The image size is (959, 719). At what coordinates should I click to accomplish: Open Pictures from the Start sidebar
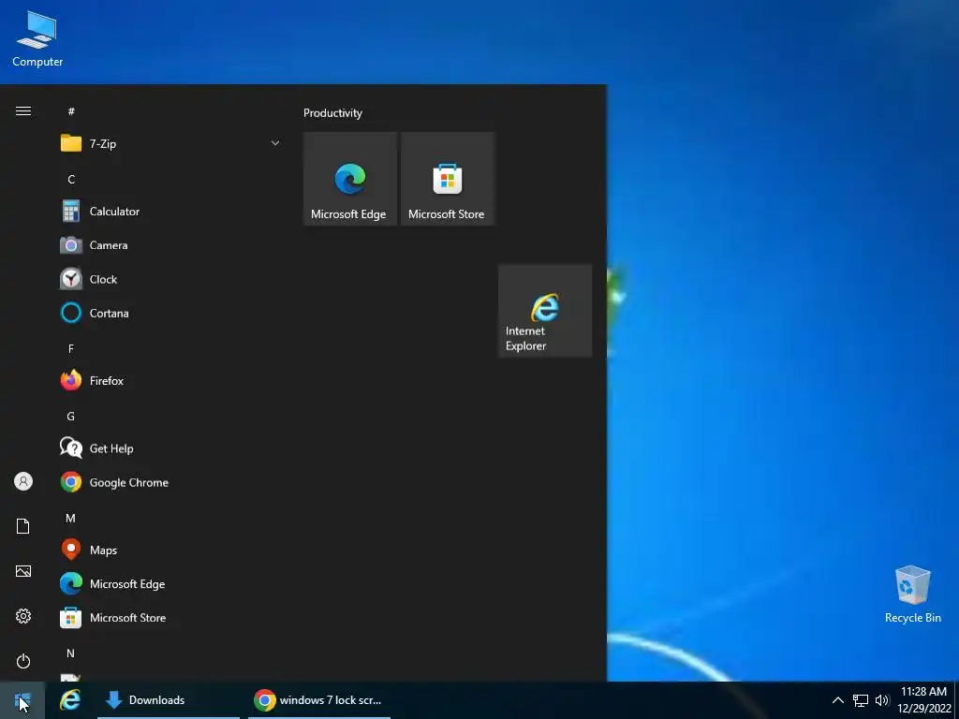23,571
